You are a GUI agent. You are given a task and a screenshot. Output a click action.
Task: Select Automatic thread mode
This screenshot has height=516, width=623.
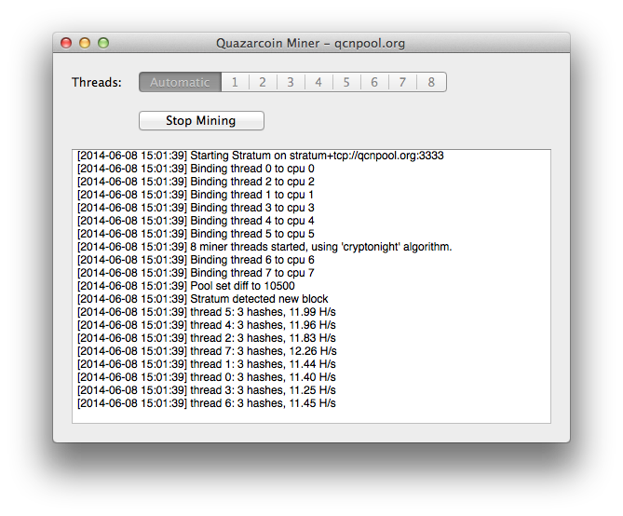coord(180,82)
